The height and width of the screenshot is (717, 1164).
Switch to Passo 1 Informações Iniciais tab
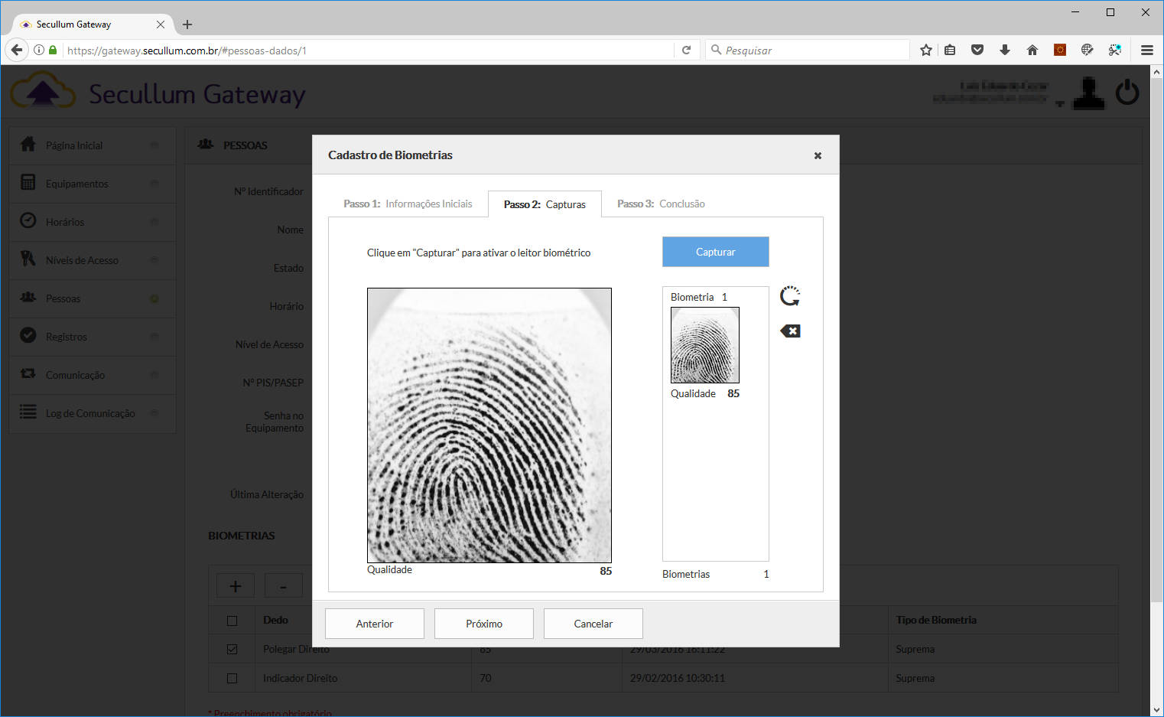coord(408,204)
